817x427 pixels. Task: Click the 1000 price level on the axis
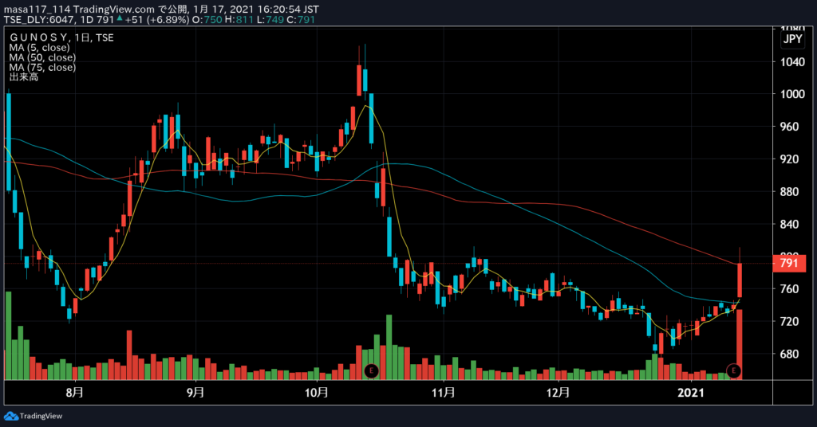coord(792,94)
